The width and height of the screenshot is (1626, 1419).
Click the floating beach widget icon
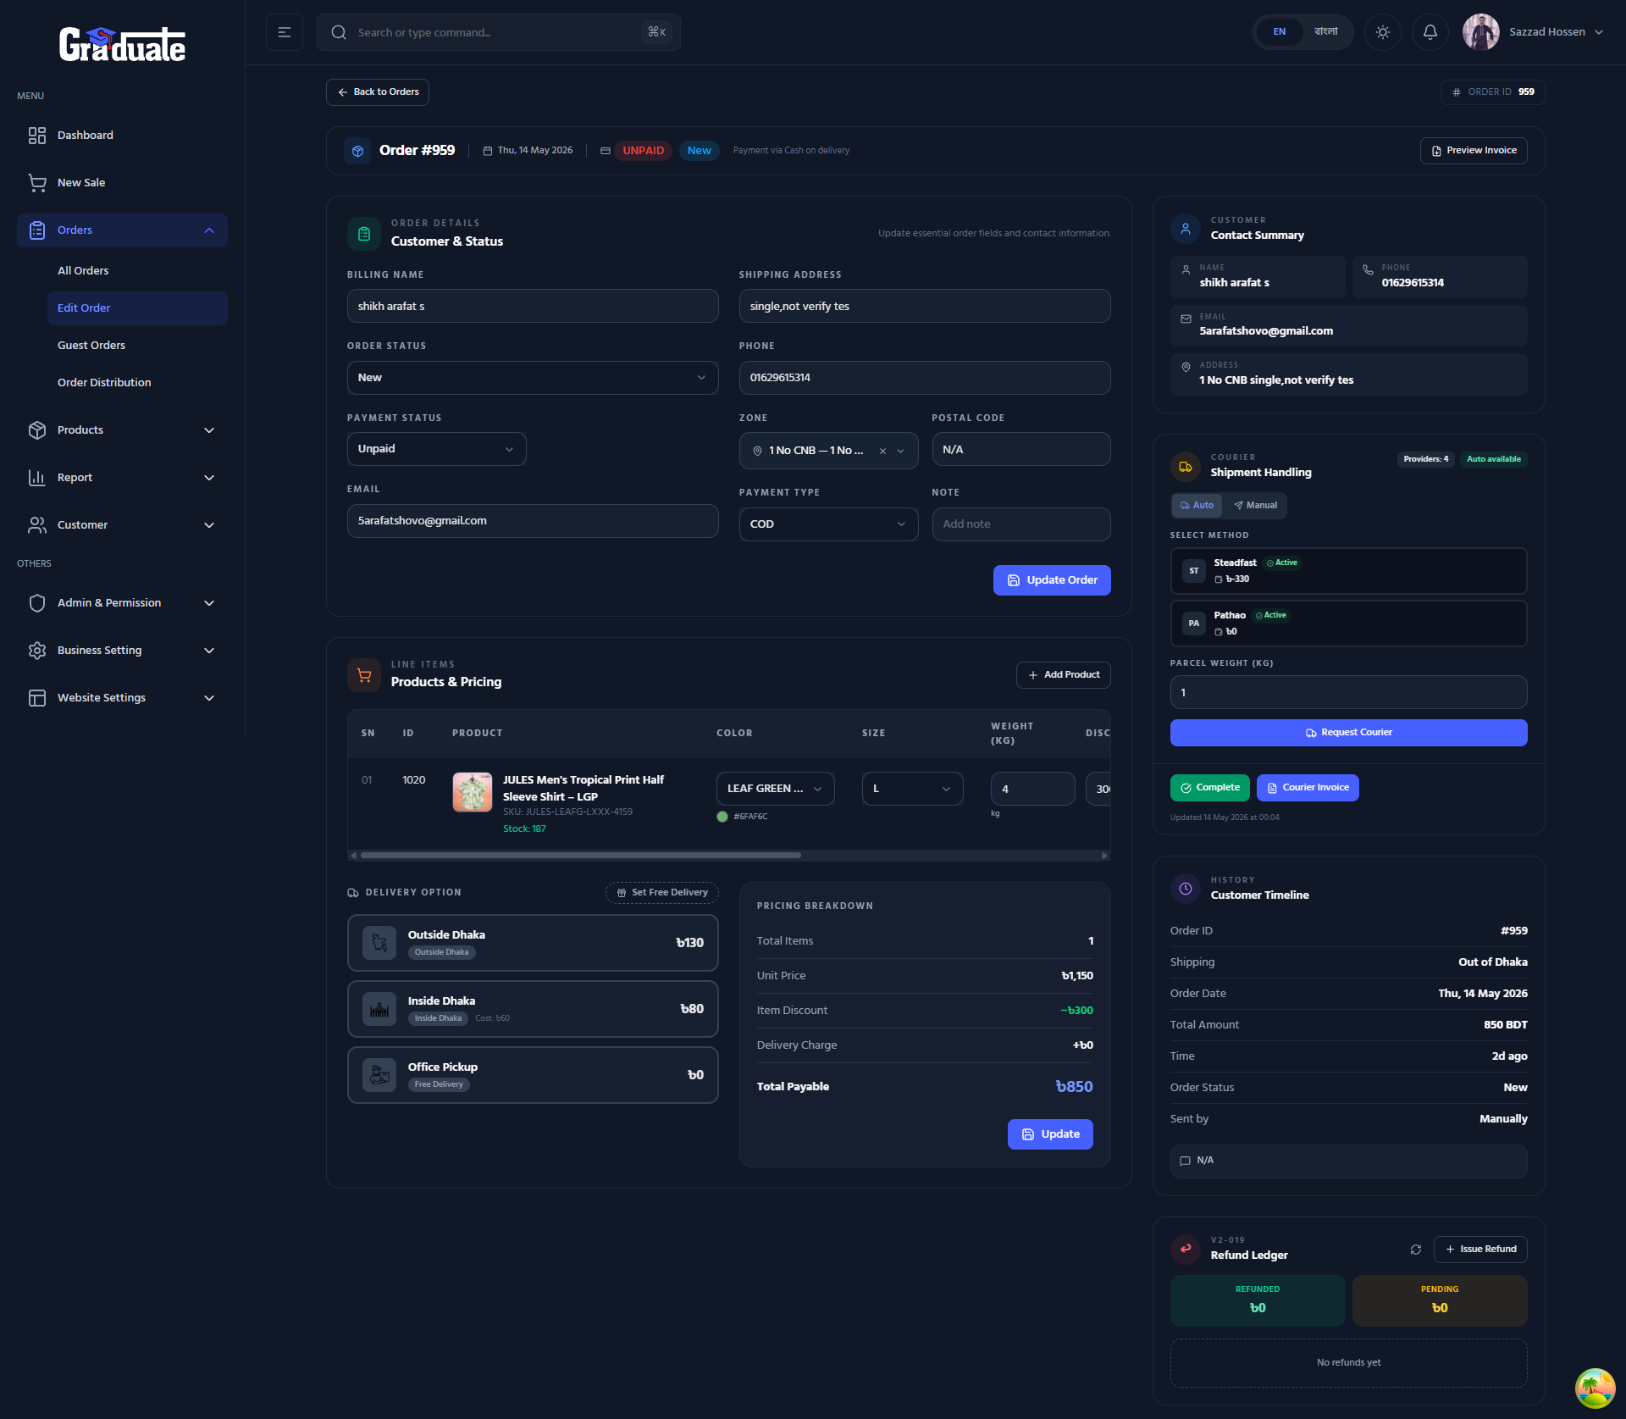1595,1389
